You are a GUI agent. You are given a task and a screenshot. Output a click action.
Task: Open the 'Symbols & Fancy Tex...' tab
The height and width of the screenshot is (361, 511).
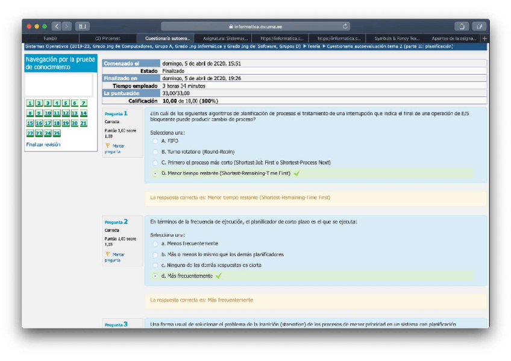397,38
